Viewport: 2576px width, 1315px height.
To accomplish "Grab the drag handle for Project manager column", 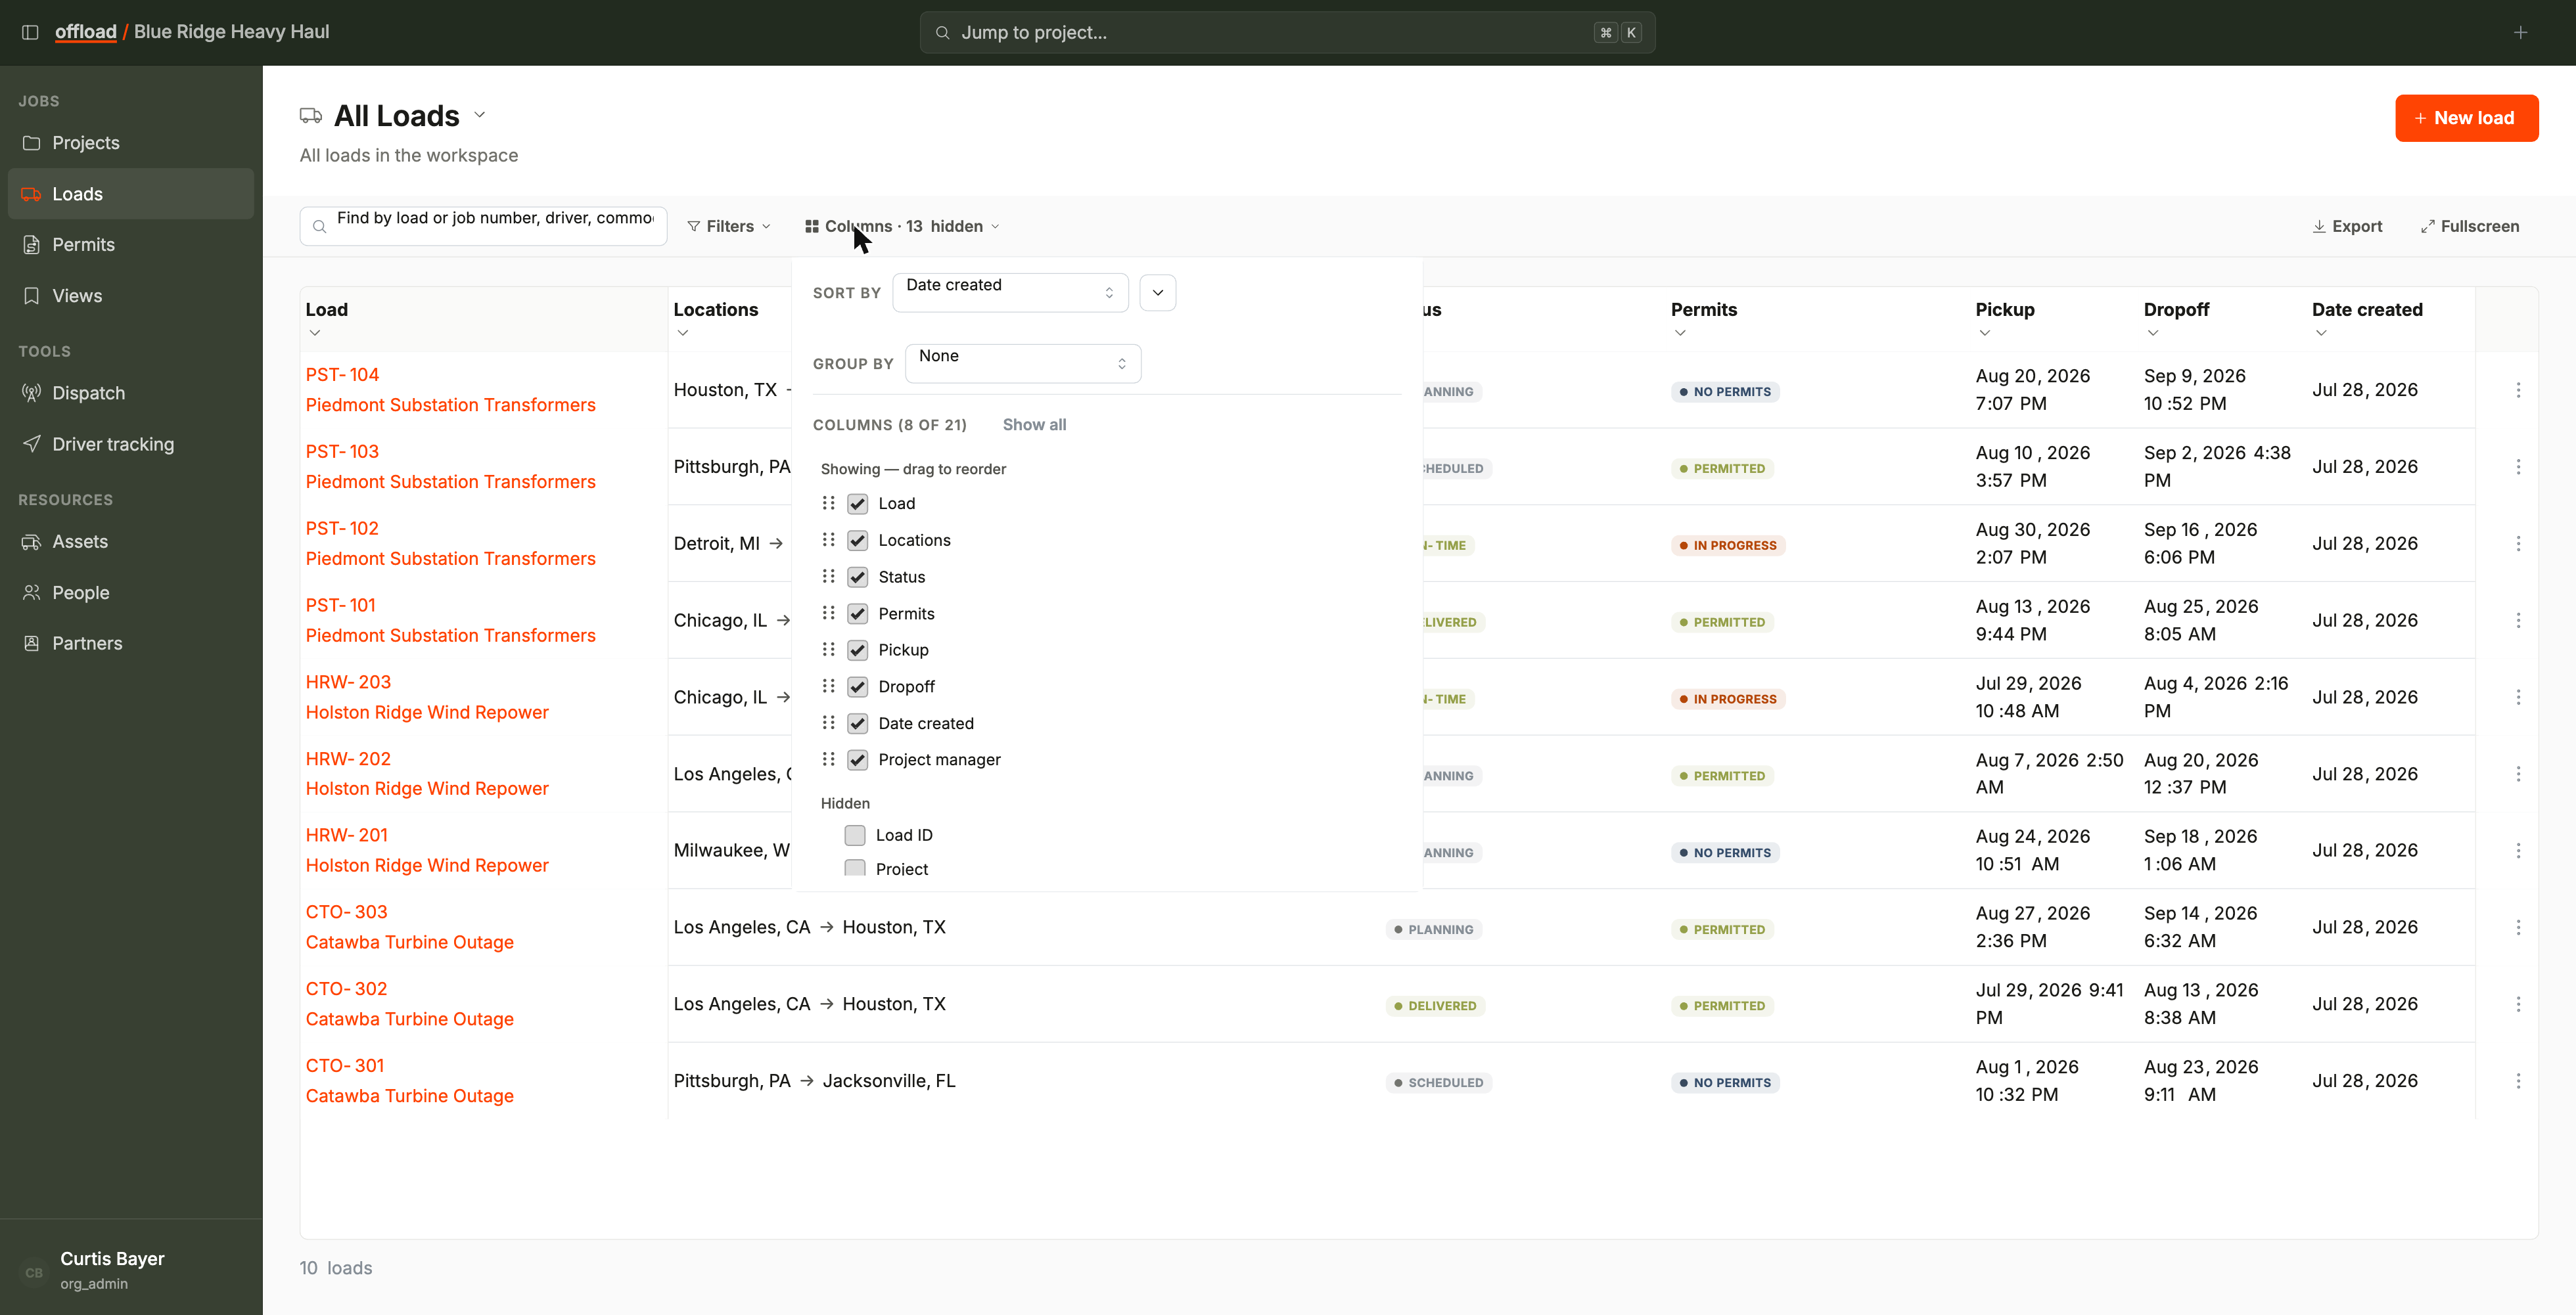I will pos(828,759).
